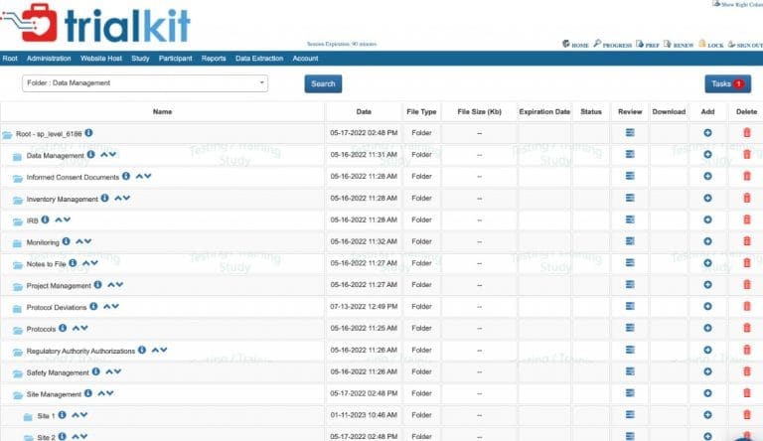Delete the Site Management folder
The image size is (763, 441).
coord(747,392)
